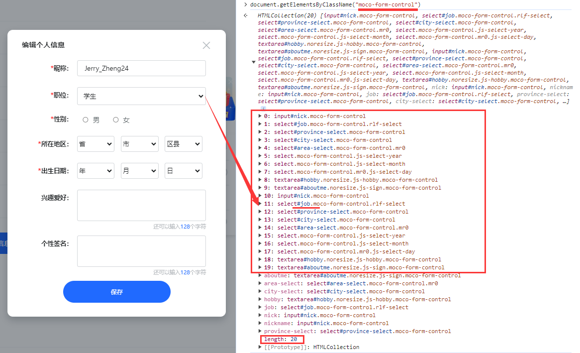The height and width of the screenshot is (353, 580).
Task: Open the 市 city dropdown
Action: 139,144
